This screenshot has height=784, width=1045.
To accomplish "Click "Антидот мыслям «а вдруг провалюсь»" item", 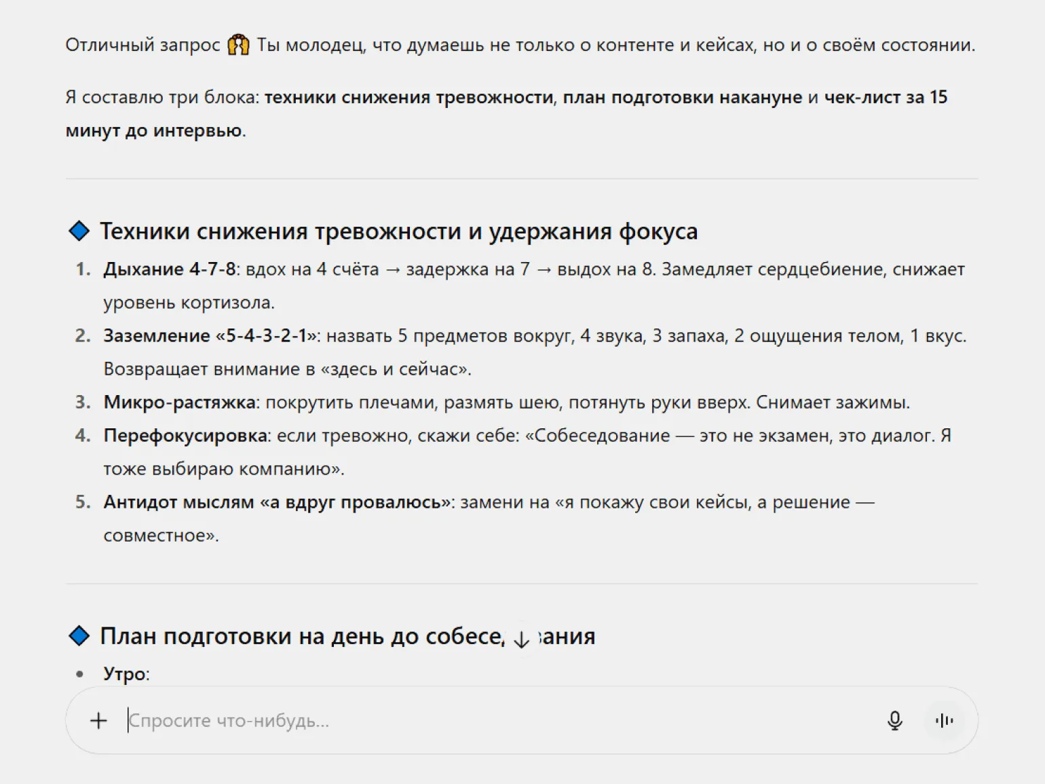I will point(278,502).
